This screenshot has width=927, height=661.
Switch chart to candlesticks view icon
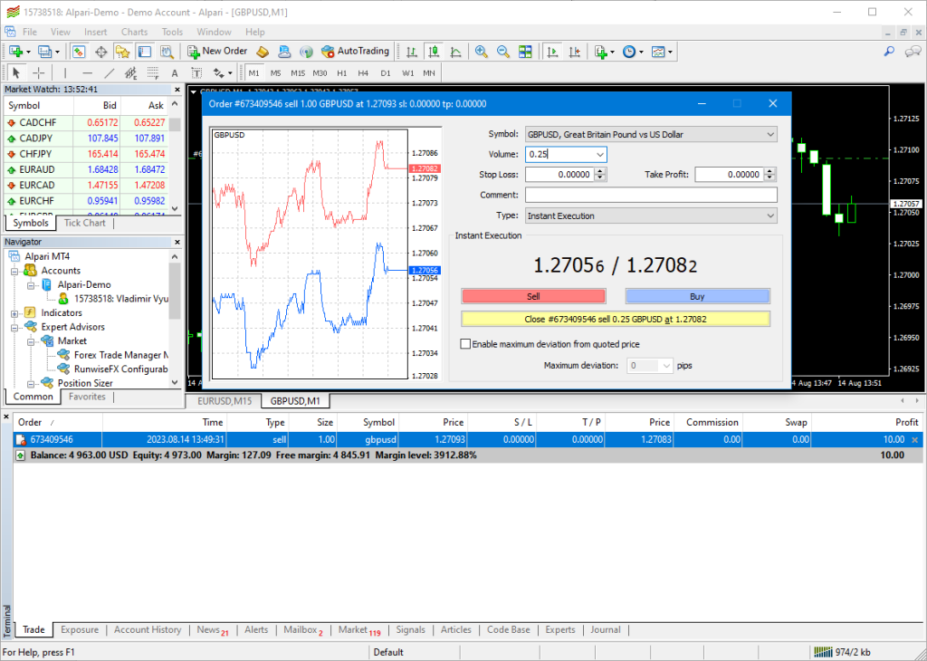pyautogui.click(x=434, y=52)
